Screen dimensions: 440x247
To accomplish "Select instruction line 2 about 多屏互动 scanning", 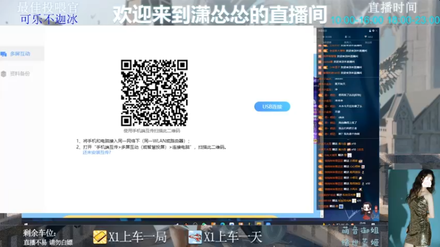I will pos(152,147).
